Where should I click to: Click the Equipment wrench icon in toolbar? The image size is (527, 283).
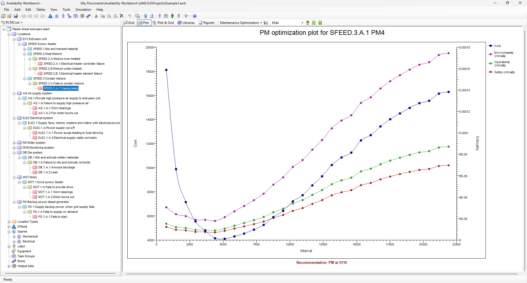tap(69, 16)
